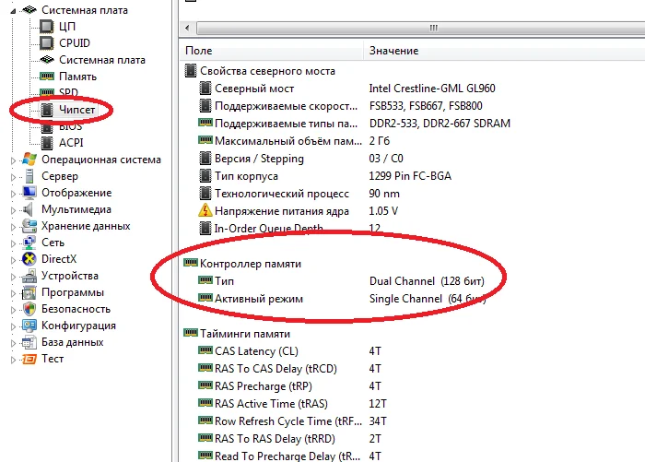Open the ACPI chip icon
645x462 pixels.
(47, 142)
